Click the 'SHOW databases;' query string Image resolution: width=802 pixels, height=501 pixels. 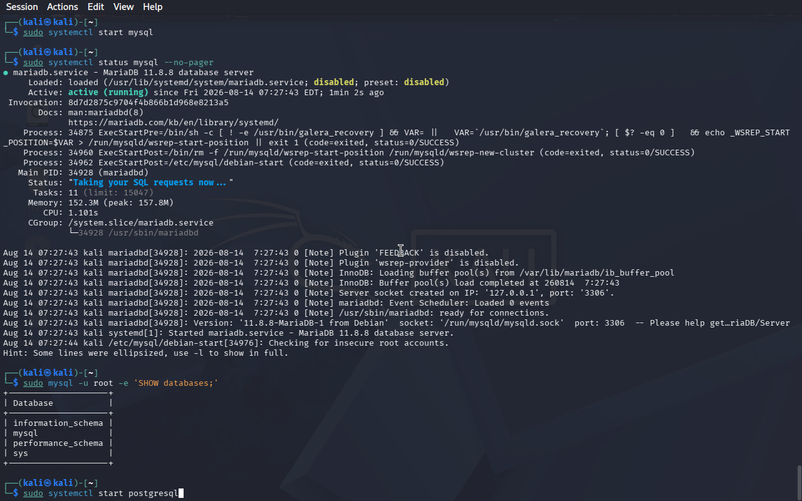click(x=176, y=383)
